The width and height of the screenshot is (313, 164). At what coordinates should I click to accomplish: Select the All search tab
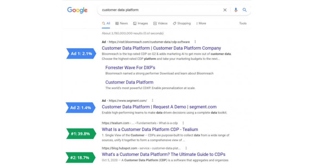click(106, 23)
